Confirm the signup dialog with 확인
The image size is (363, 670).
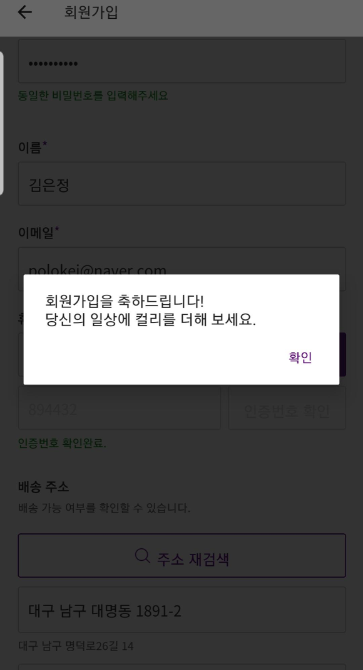300,357
